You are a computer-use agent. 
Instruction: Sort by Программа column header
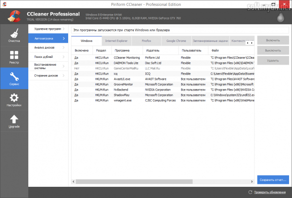(x=127, y=51)
